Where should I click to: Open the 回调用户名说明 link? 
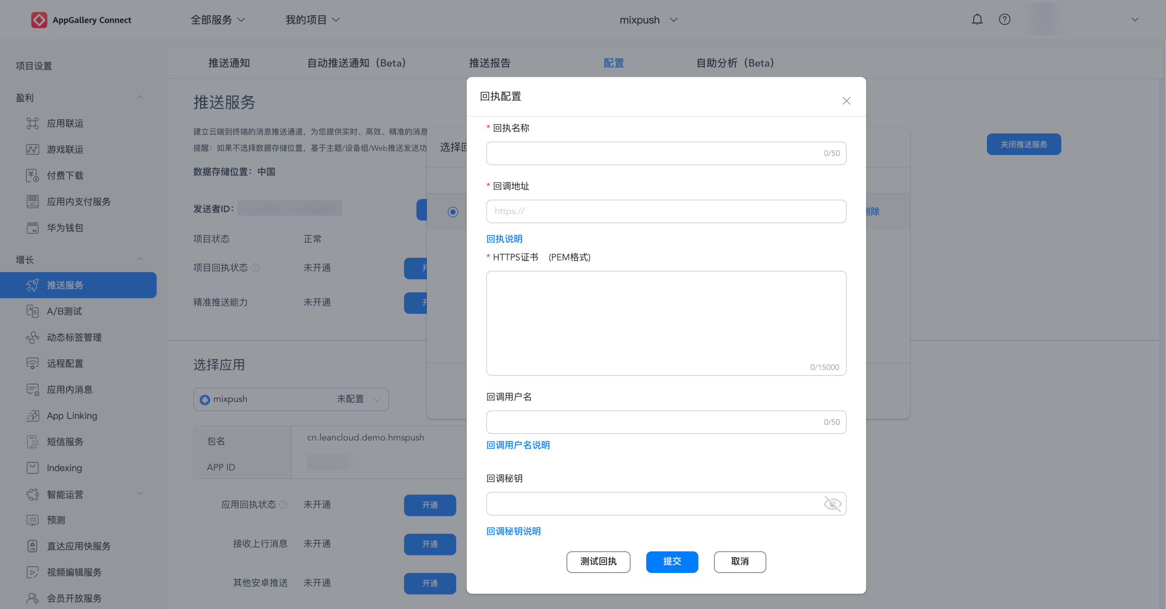click(x=518, y=445)
